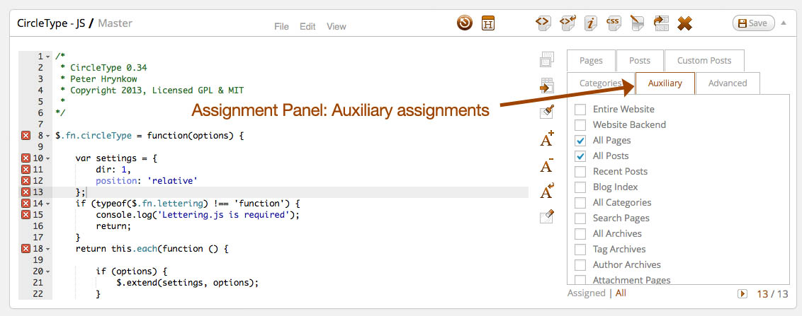Collapse the code fold at line 20
The image size is (802, 316).
click(47, 271)
